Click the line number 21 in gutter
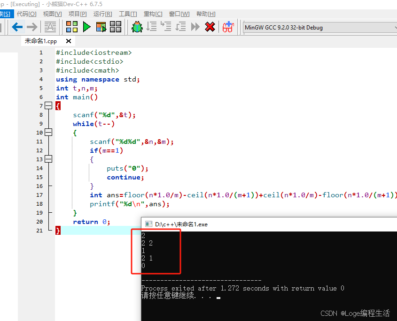This screenshot has height=321, width=397. tap(39, 231)
